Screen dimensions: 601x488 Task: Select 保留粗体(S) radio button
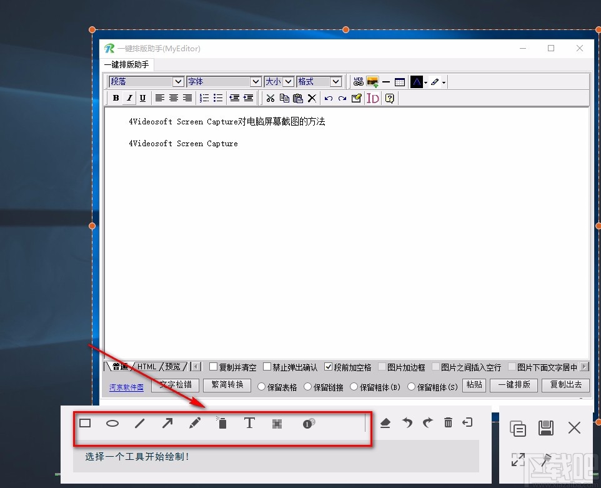click(x=411, y=387)
